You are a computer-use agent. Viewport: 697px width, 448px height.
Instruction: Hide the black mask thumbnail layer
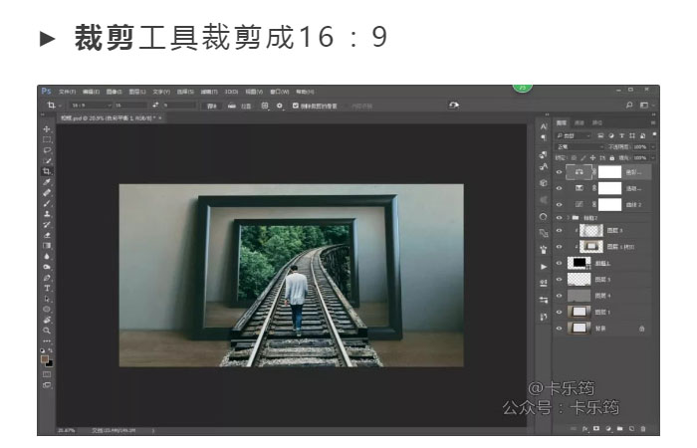click(x=560, y=263)
